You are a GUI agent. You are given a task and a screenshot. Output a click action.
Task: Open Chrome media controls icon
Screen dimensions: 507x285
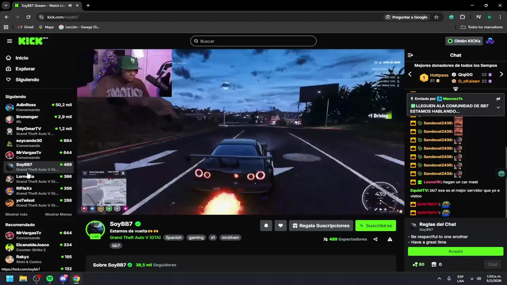(478, 17)
